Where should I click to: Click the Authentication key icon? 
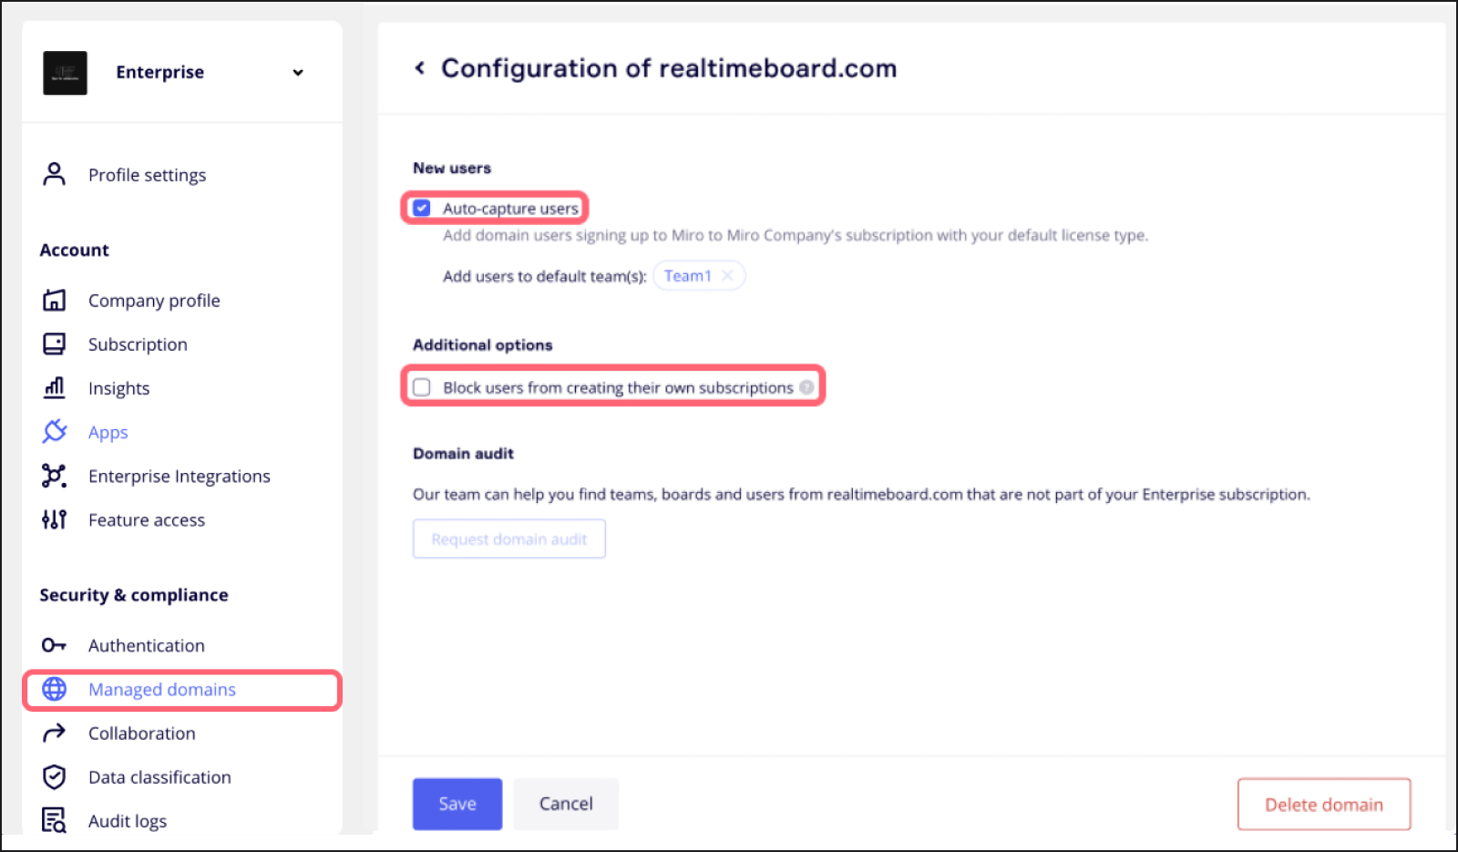55,644
